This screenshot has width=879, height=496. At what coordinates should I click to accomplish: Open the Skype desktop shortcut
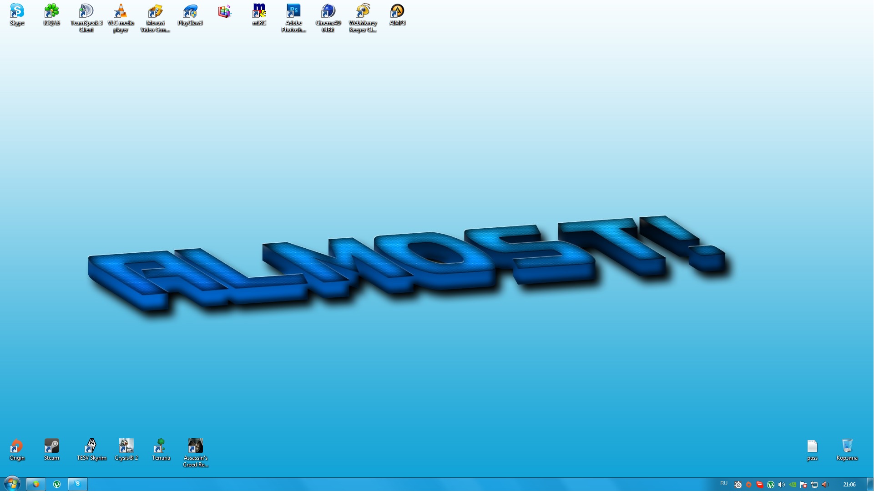pos(17,11)
